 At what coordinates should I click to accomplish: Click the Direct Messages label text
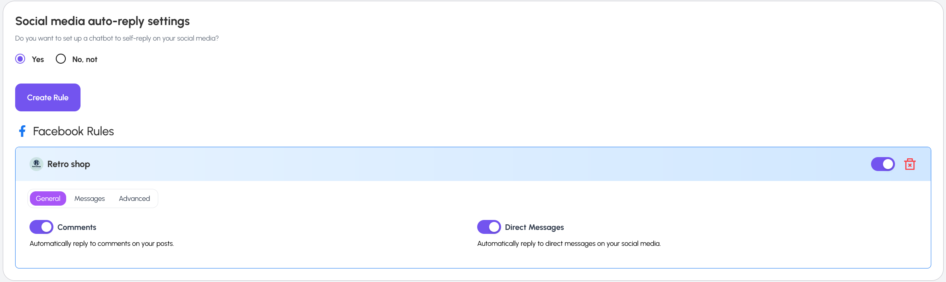pyautogui.click(x=534, y=227)
